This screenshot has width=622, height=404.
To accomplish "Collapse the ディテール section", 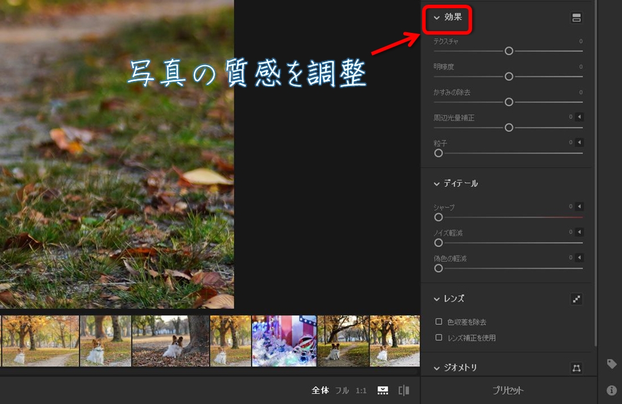I will coord(437,184).
